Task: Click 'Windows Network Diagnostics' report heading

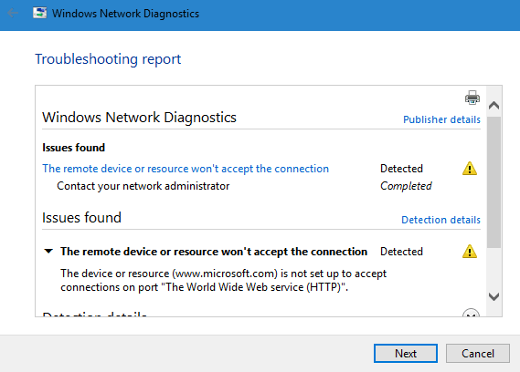Action: tap(139, 118)
